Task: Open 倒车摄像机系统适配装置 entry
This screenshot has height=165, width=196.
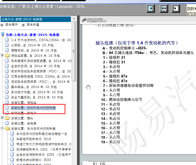Action: click(x=41, y=61)
